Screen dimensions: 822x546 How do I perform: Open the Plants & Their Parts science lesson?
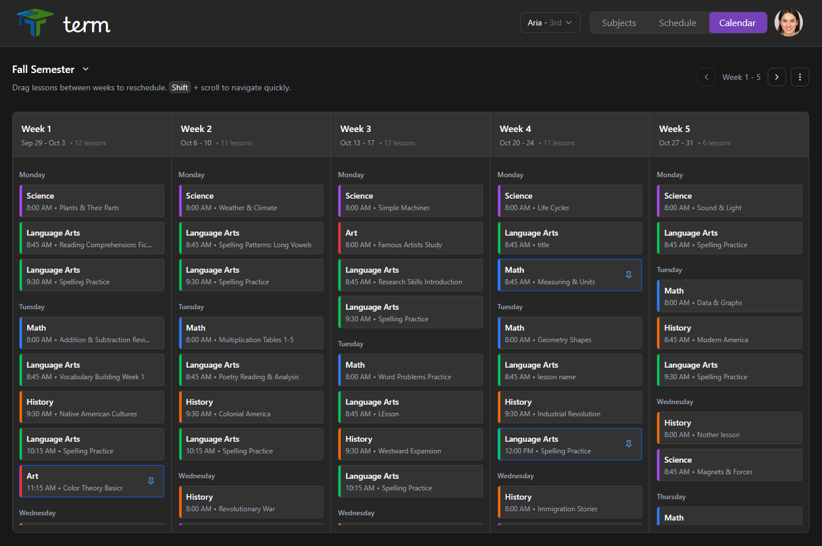pyautogui.click(x=91, y=201)
